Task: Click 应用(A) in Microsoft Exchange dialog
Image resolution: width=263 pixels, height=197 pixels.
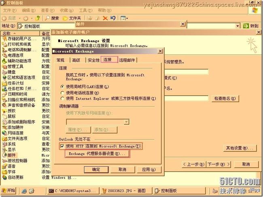Action: coord(149,170)
